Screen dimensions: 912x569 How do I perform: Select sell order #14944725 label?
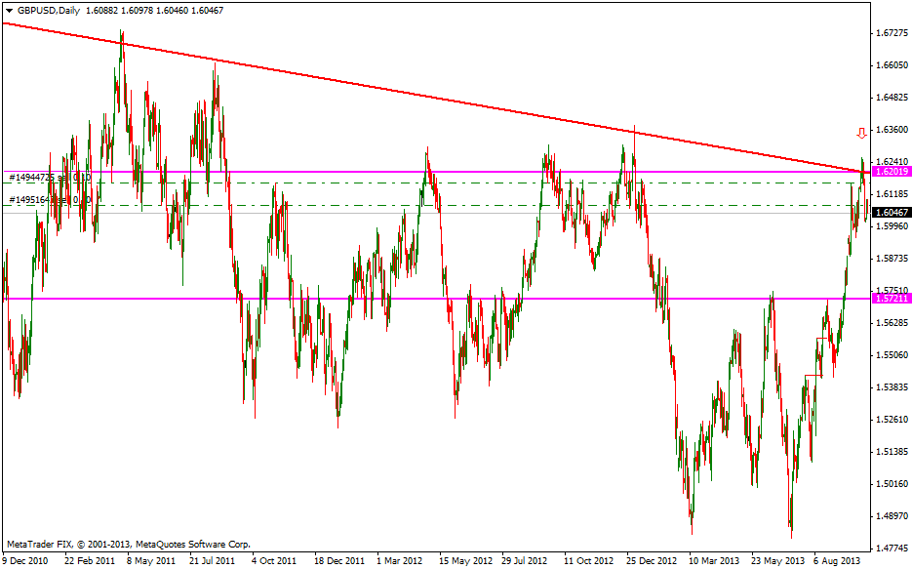[49, 178]
